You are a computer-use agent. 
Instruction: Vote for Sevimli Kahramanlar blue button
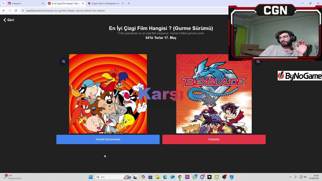[108, 139]
